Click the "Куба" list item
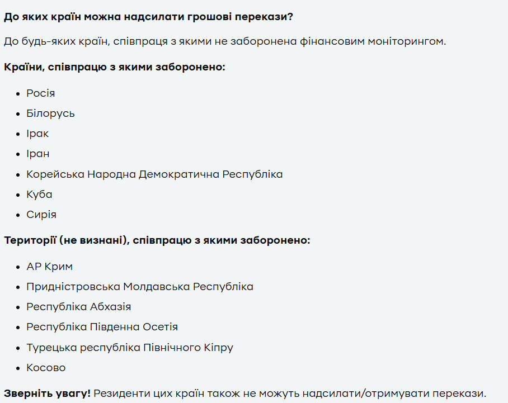 [x=39, y=195]
